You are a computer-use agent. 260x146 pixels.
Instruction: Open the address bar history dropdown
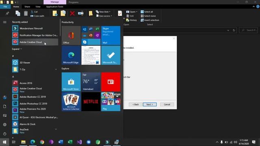coord(228,30)
